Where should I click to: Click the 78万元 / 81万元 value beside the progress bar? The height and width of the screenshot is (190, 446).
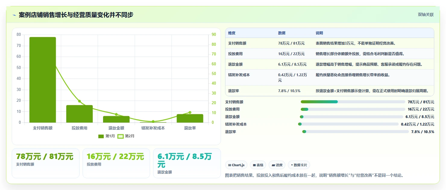click(x=421, y=102)
